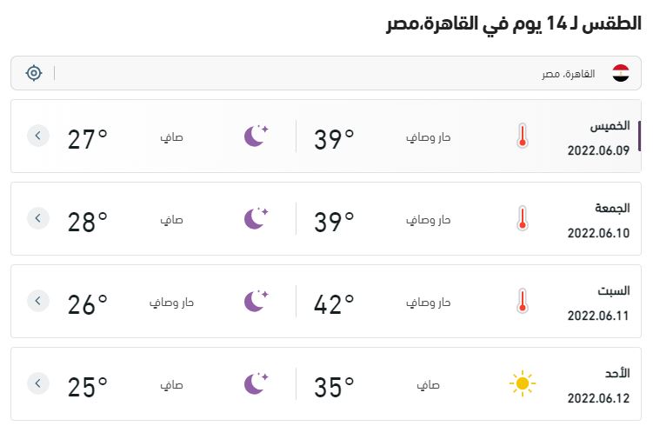
Task: Expand Thursday 2022.06.09 forecast chevron
Action: 38,136
